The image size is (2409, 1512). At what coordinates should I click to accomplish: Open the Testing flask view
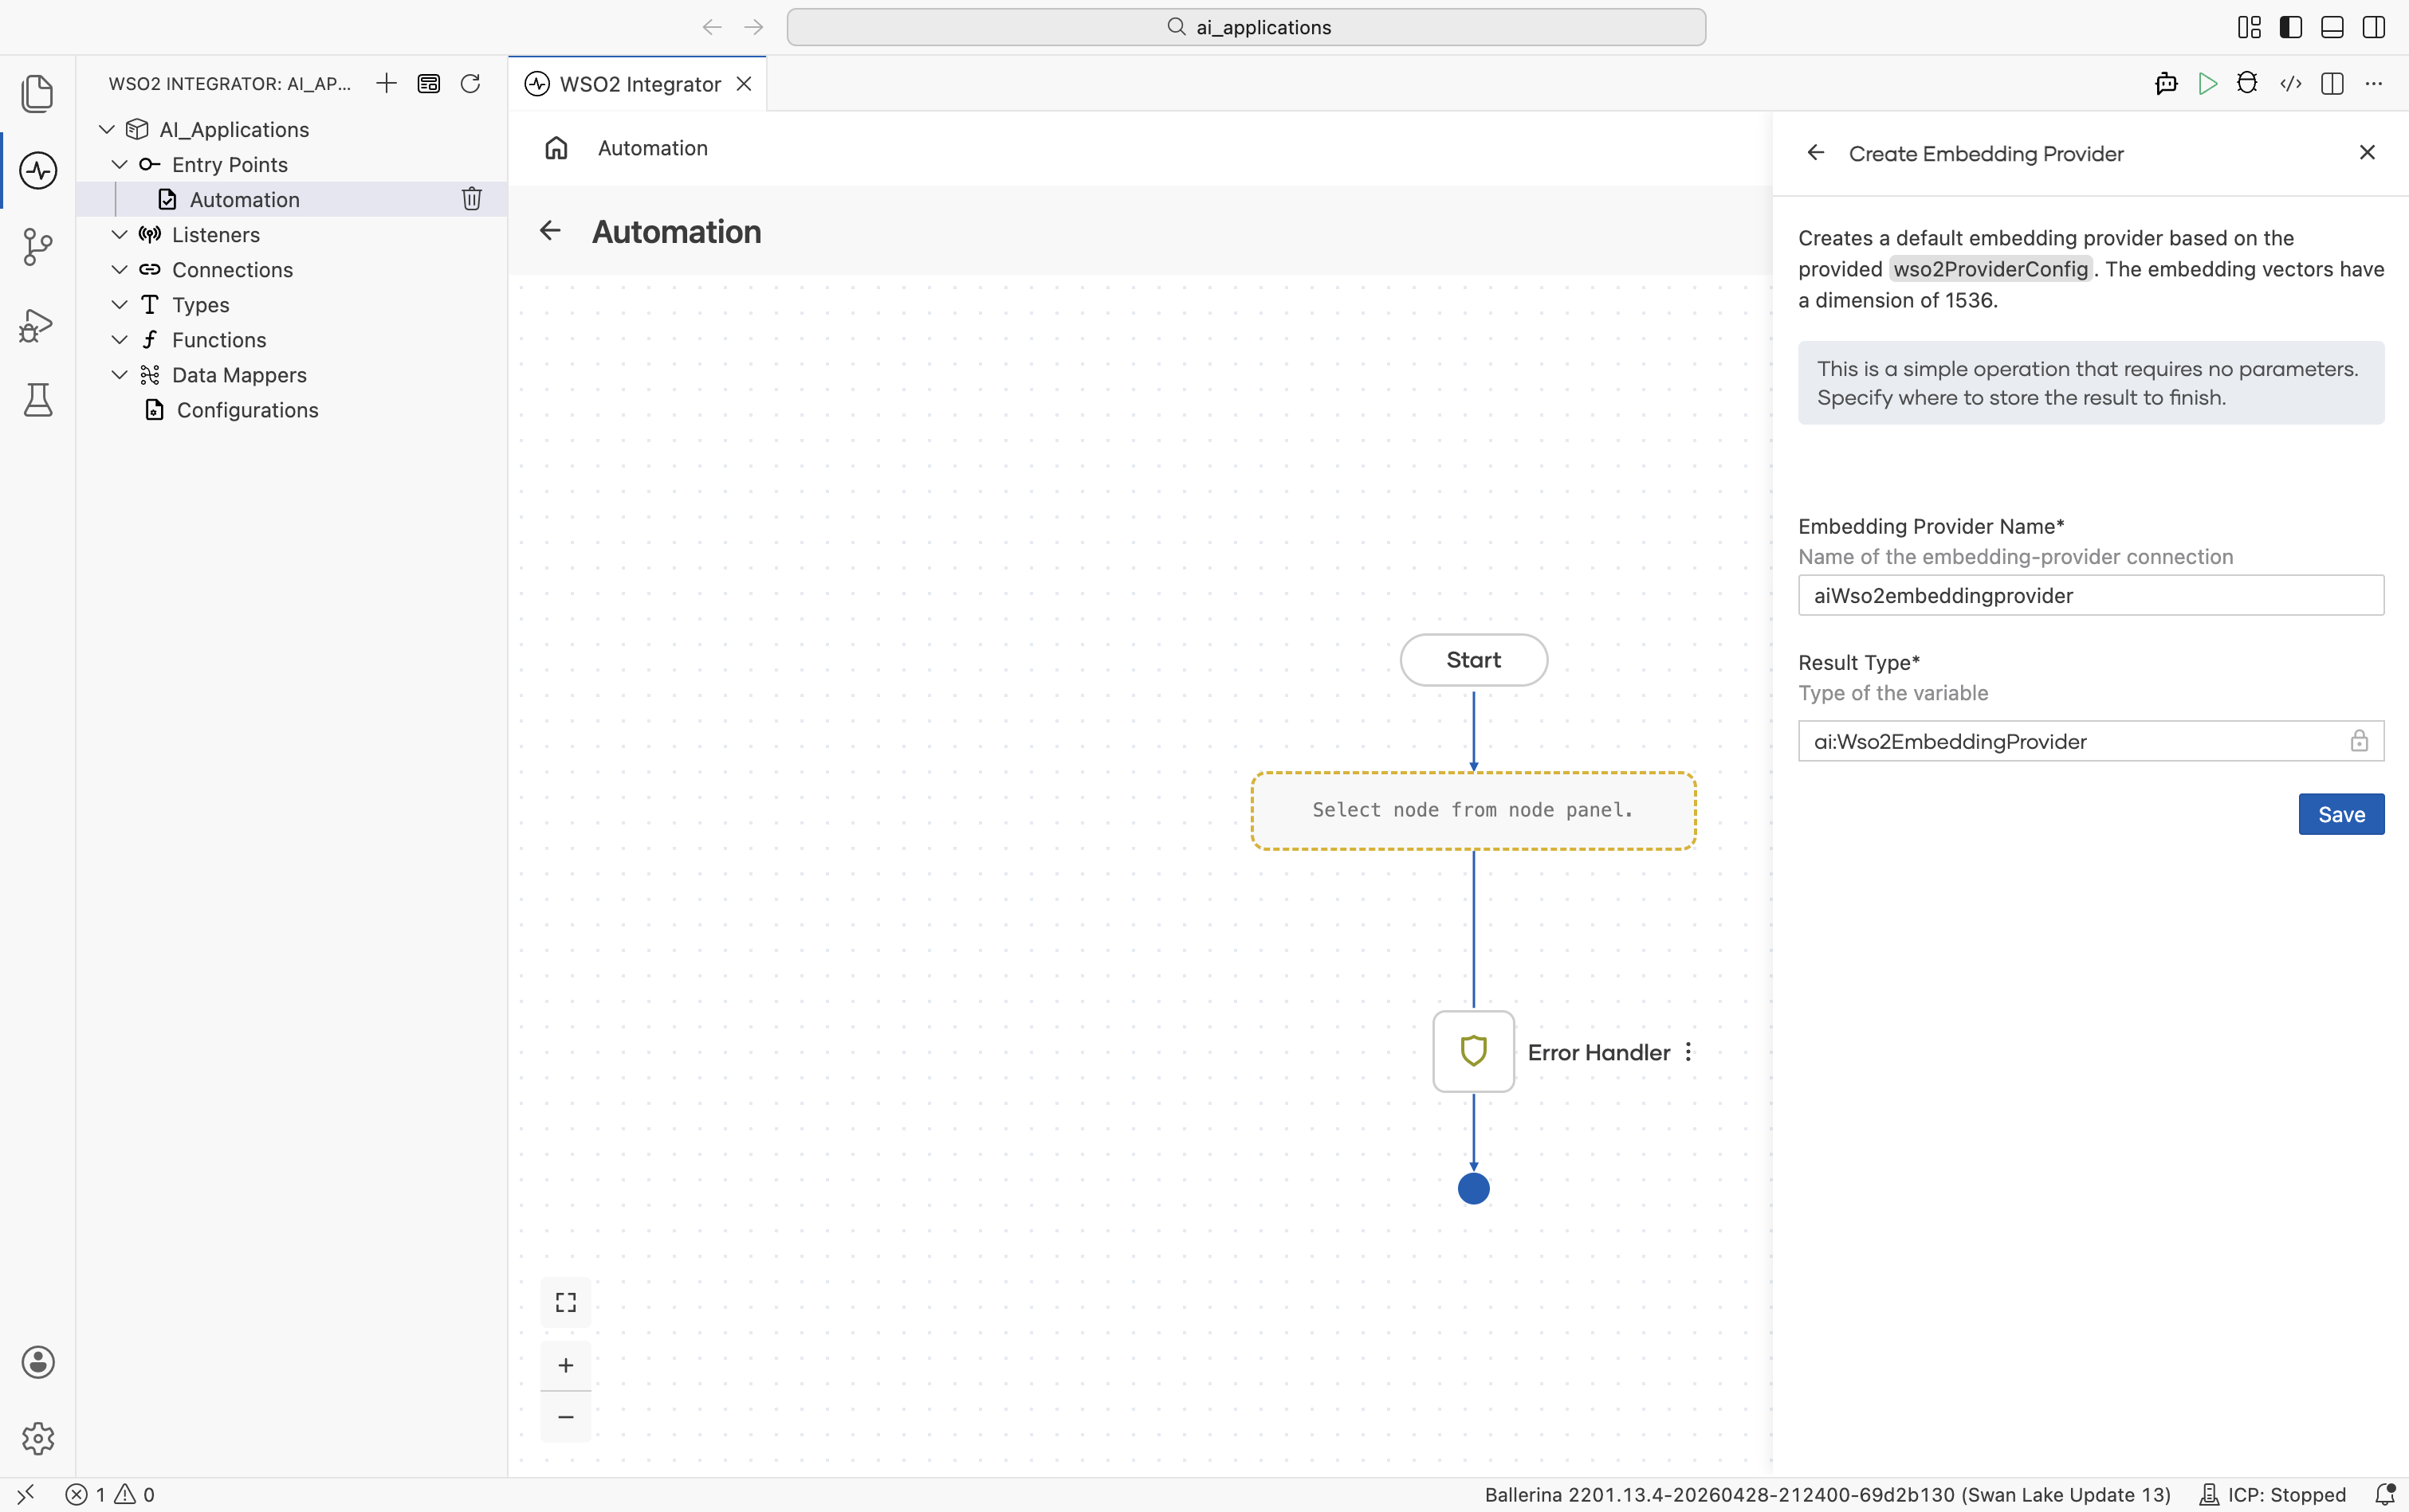37,400
